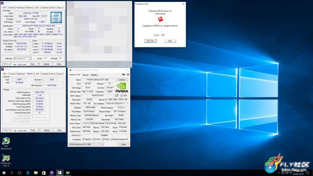Click the NVIDIA logo in GPU-Z
313x176 pixels.
click(x=122, y=88)
